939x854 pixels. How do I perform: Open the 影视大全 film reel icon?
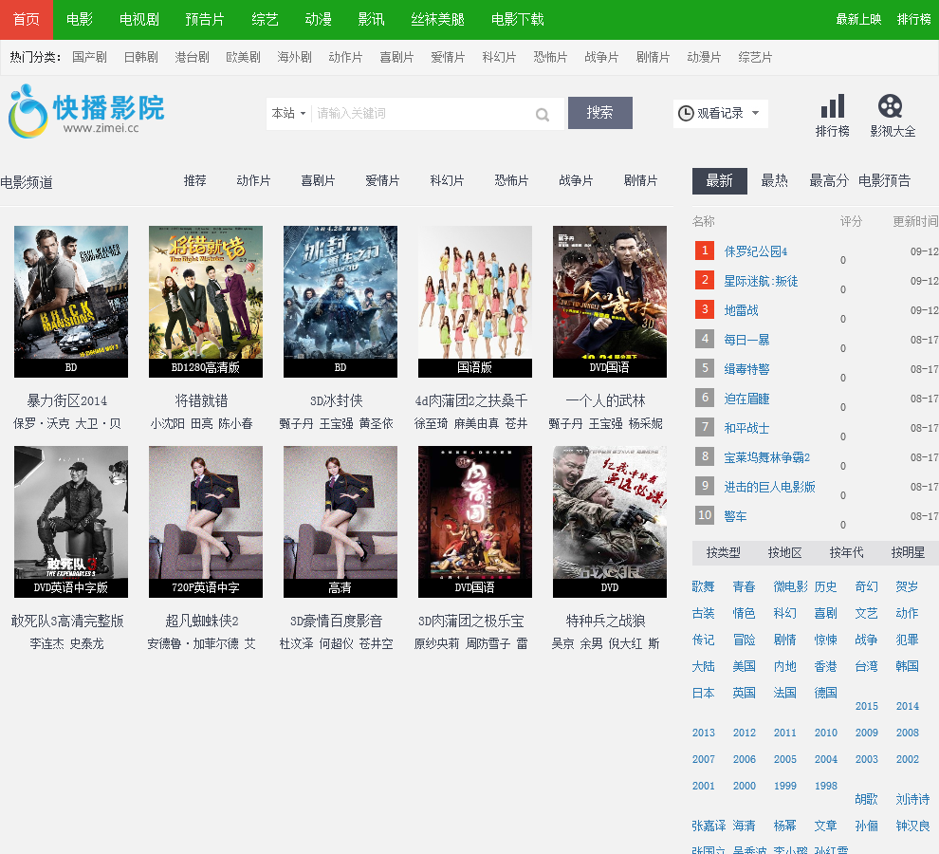click(x=891, y=106)
